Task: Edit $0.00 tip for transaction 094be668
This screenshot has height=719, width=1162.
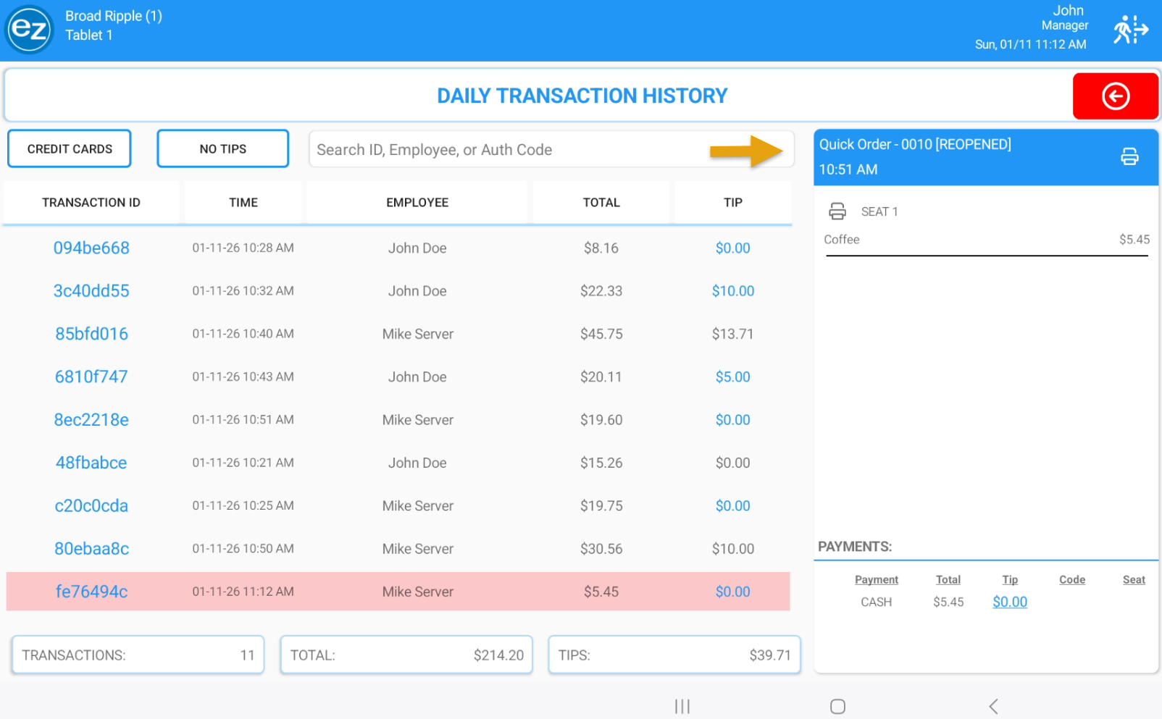Action: coord(733,248)
